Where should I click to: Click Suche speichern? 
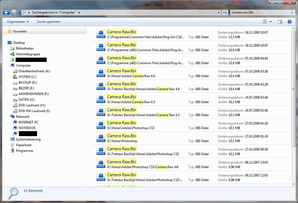click(49, 22)
